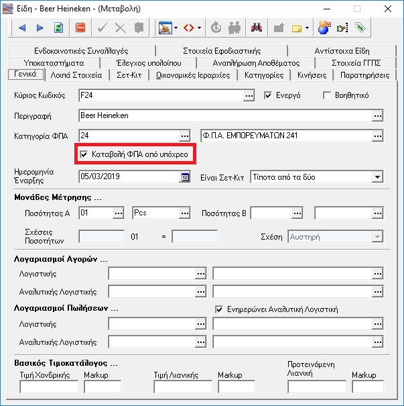Click the binoculars search icon
This screenshot has height=406, width=404.
[257, 28]
